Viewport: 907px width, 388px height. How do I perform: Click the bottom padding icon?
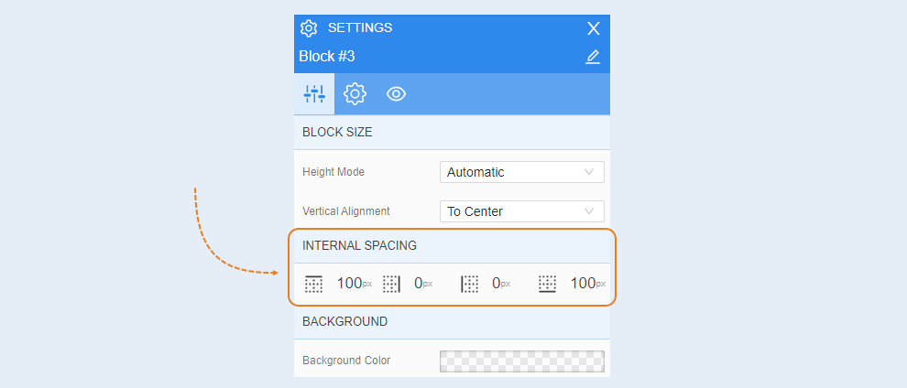547,284
